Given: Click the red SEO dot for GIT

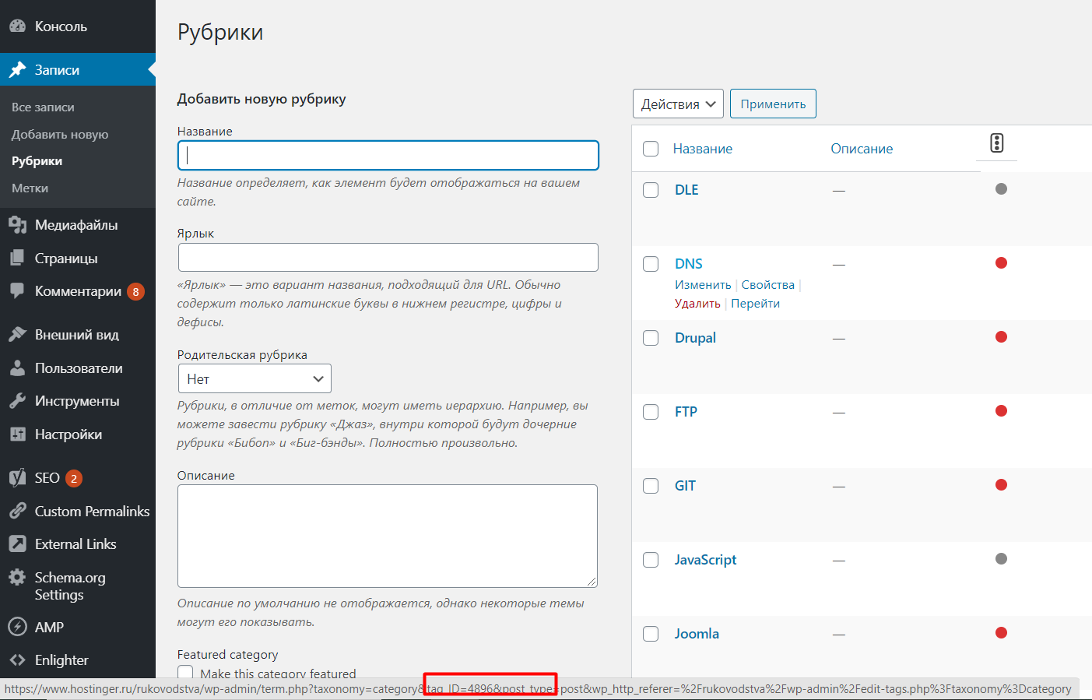Looking at the screenshot, I should (1001, 484).
